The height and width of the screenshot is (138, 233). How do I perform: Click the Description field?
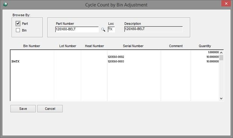[153, 29]
